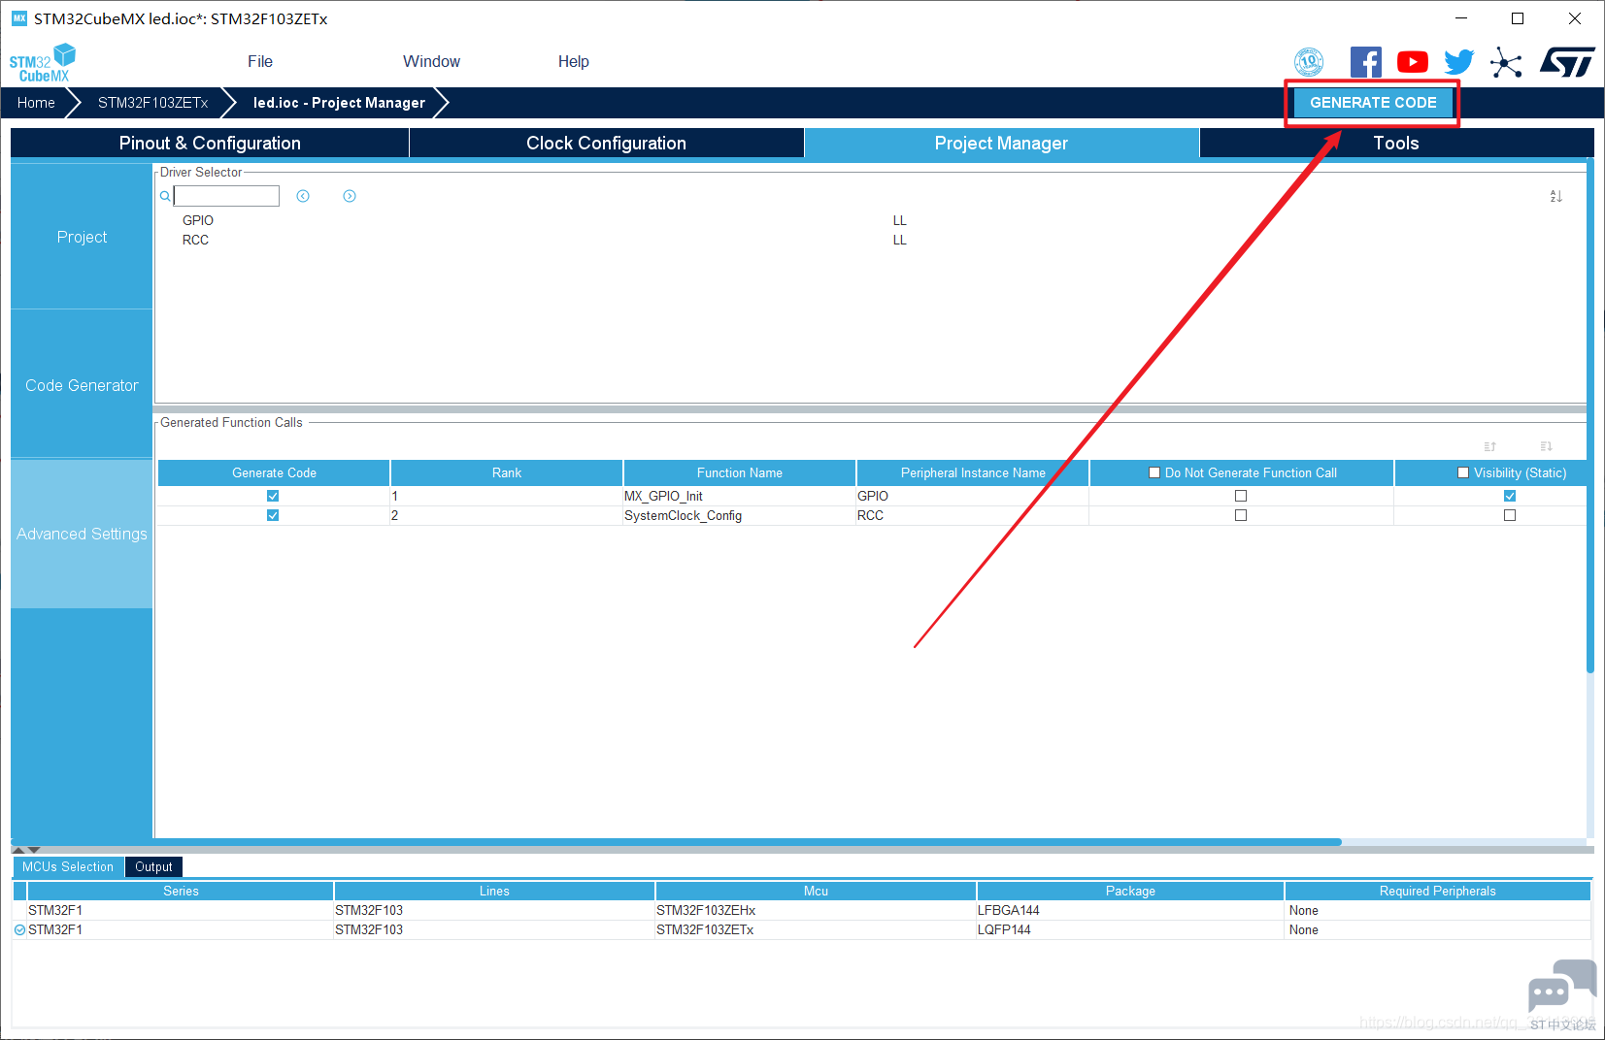Click Peripheral Instance Name column header
The height and width of the screenshot is (1040, 1605).
pyautogui.click(x=973, y=472)
